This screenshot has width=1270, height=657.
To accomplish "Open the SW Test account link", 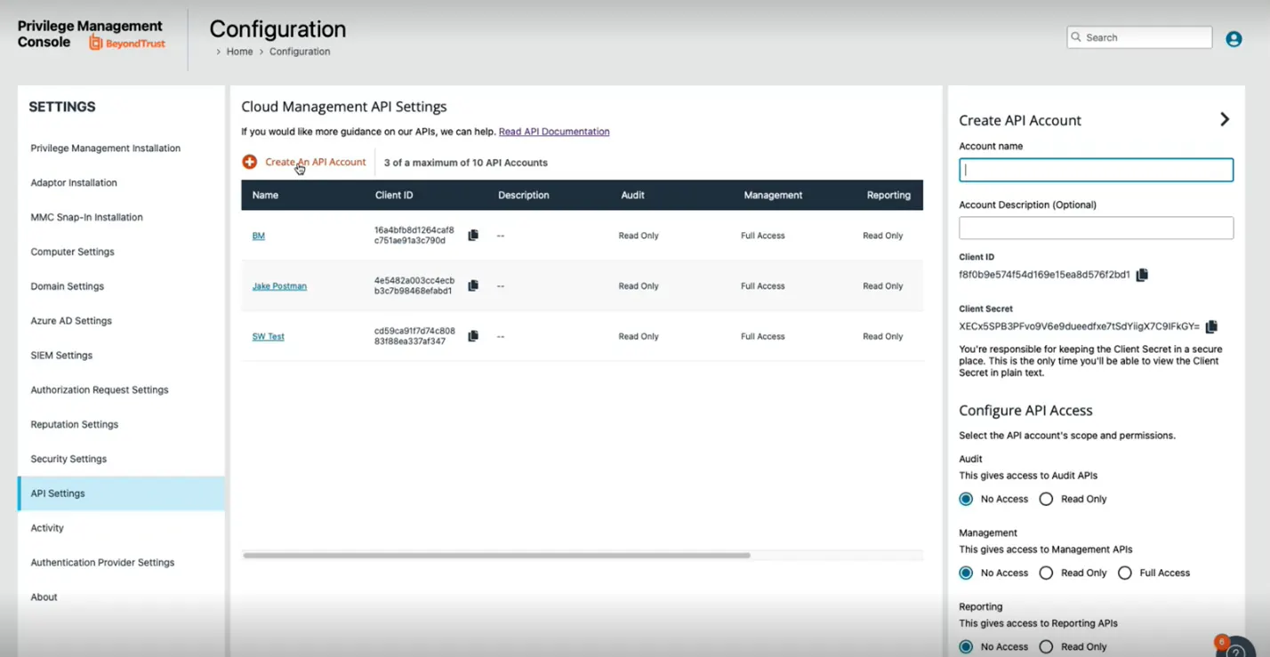I will pos(269,336).
